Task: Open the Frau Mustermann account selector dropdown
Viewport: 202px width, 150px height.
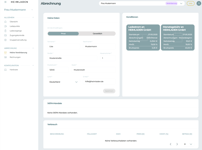Action: (142, 4)
